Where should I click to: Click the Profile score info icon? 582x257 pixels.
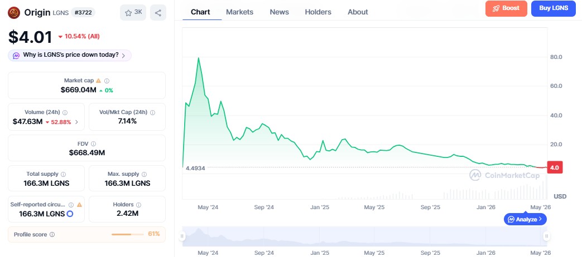52,234
